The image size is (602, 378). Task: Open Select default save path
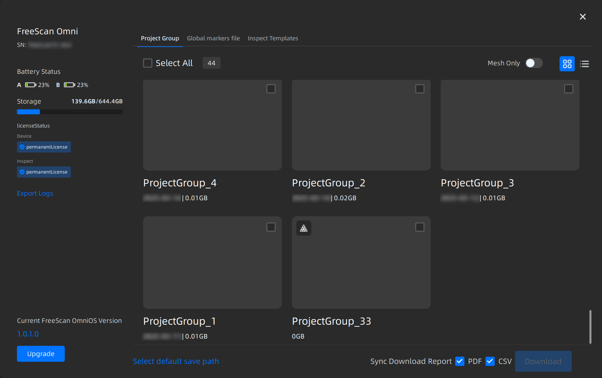point(176,361)
